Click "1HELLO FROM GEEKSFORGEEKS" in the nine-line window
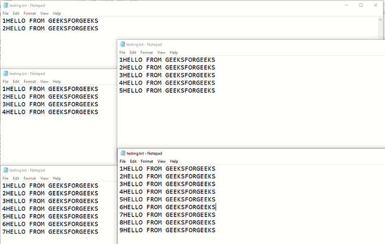 167,169
